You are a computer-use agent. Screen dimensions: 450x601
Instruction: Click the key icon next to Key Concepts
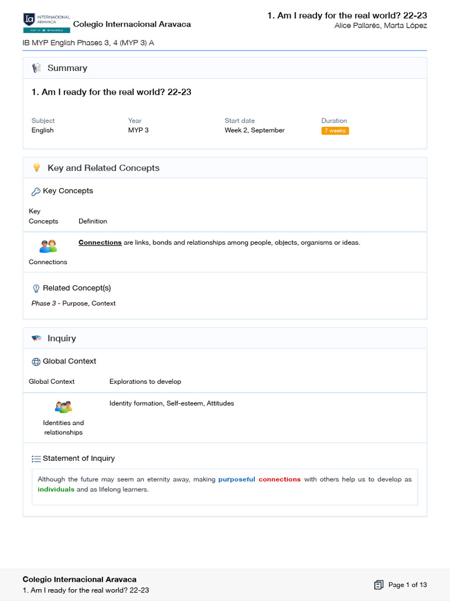click(x=36, y=191)
